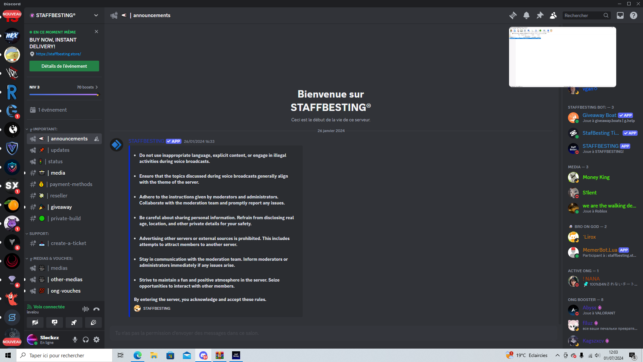
Task: Launch an activity with rocket icon
Action: 74,322
